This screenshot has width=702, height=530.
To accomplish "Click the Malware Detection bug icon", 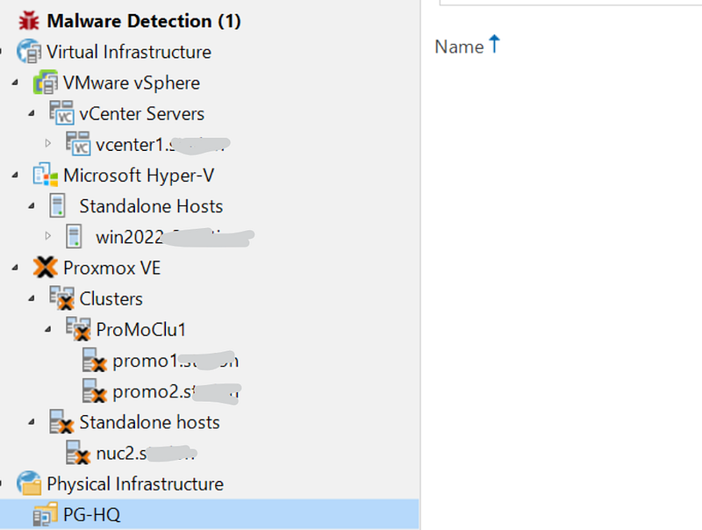I will tap(28, 20).
